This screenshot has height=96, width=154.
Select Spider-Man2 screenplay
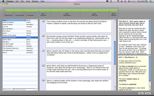[x=20, y=40]
